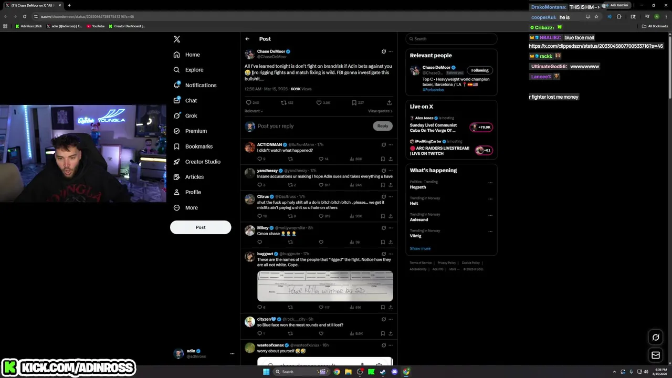Open more options on ACTIONMAN's reply

390,144
